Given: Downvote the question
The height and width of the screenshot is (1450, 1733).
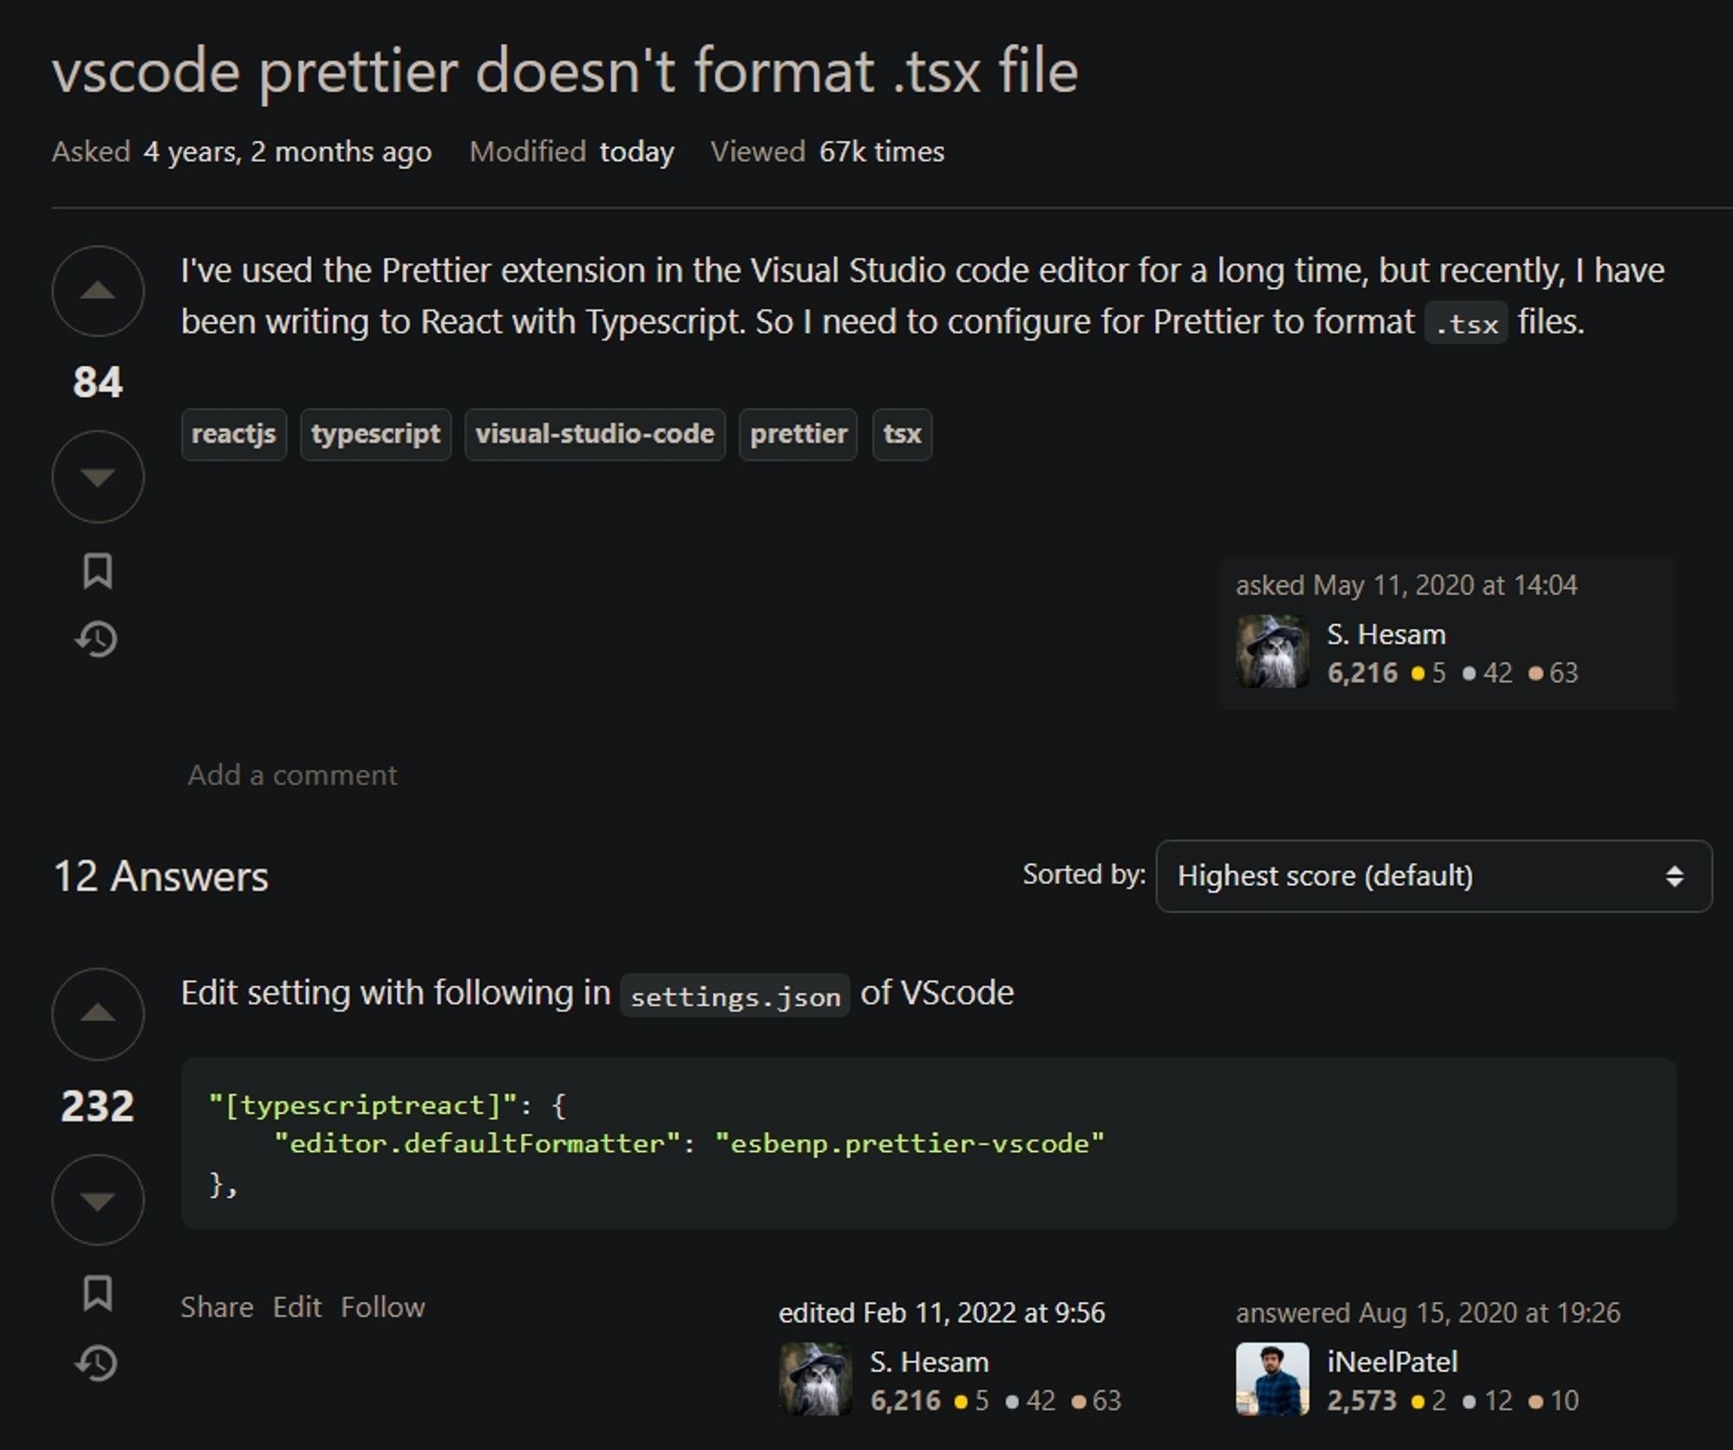Looking at the screenshot, I should click(98, 477).
